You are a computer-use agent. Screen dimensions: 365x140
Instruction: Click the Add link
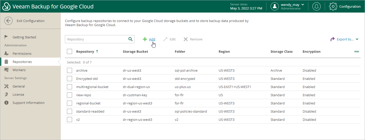[152, 39]
